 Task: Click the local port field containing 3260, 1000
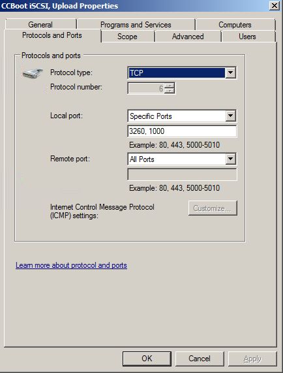[x=182, y=131]
